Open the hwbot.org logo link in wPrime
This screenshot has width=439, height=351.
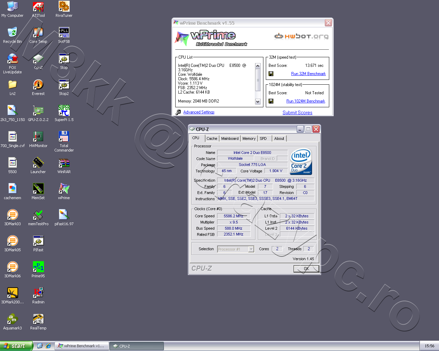[301, 36]
